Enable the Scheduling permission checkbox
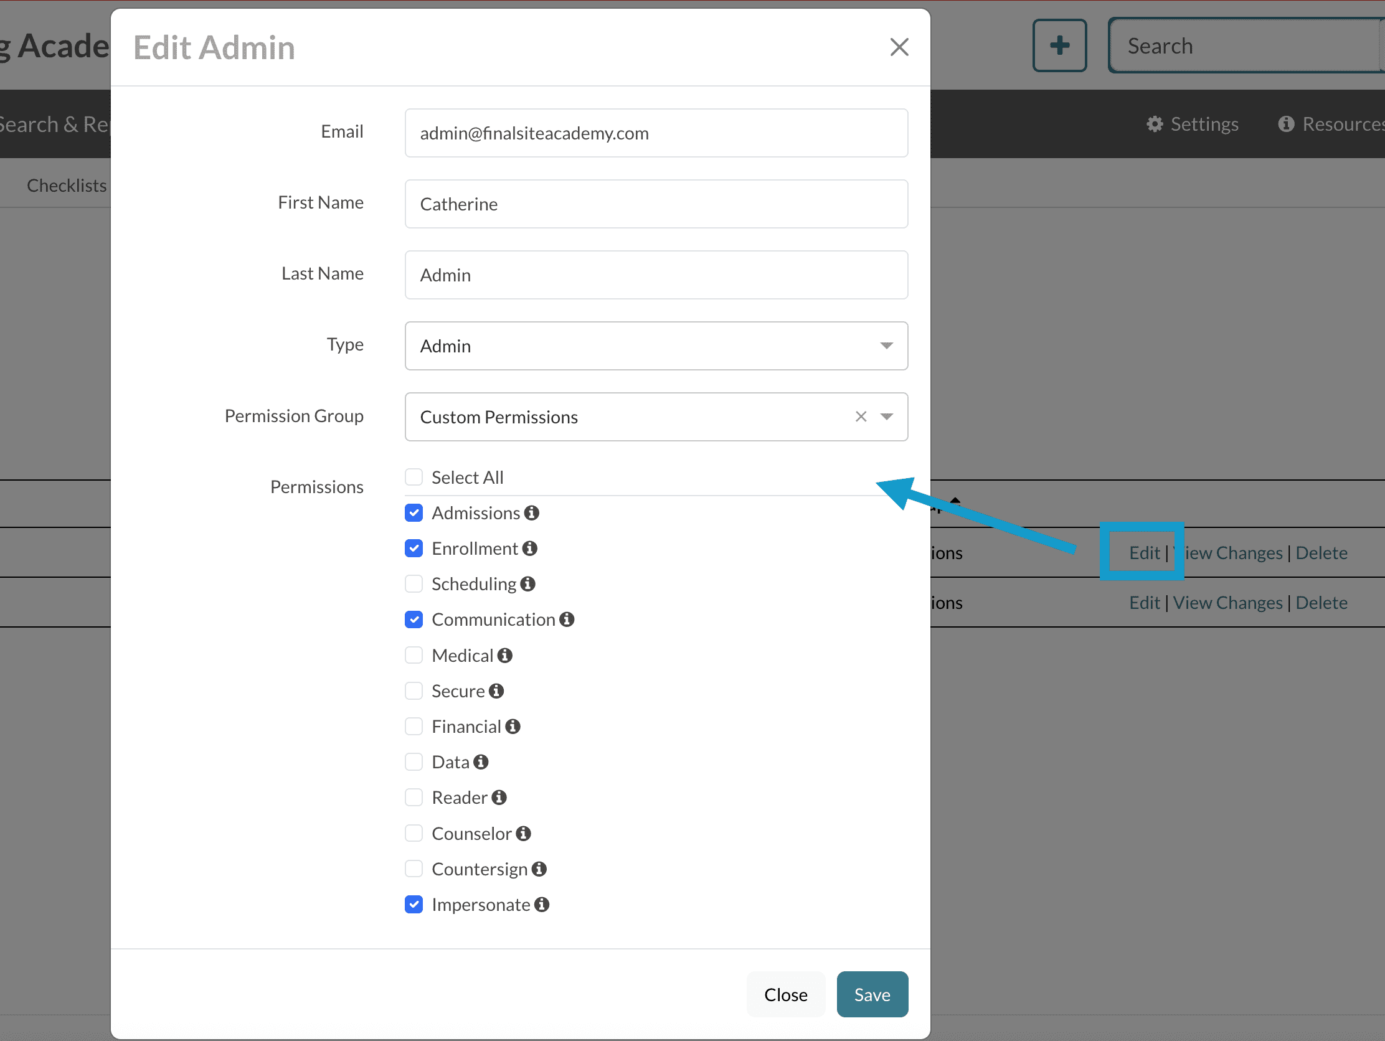The width and height of the screenshot is (1385, 1041). pos(414,584)
